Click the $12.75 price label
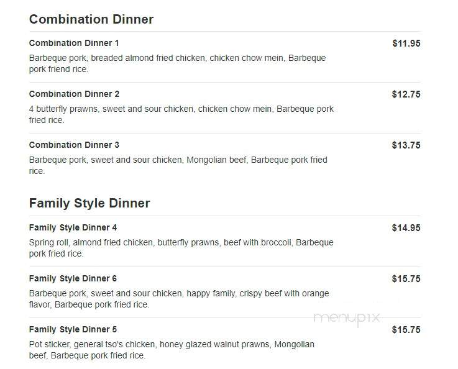 406,94
